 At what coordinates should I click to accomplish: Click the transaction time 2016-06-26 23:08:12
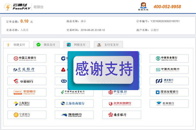[x=93, y=30]
